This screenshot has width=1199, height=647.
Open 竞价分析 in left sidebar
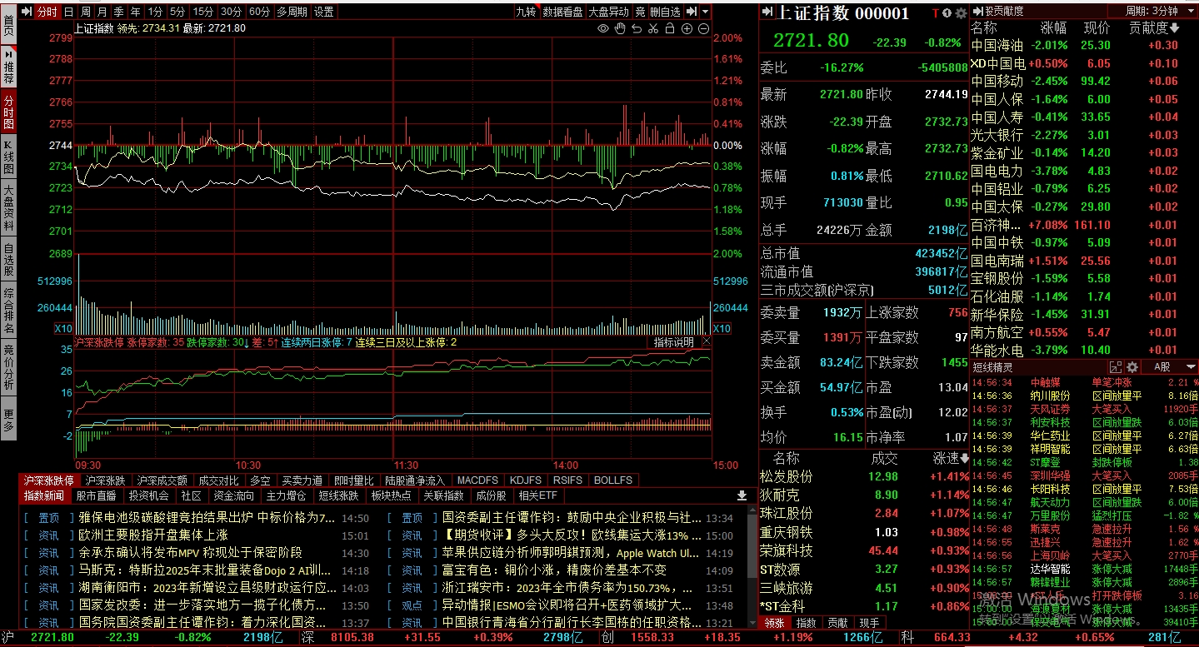[x=8, y=367]
